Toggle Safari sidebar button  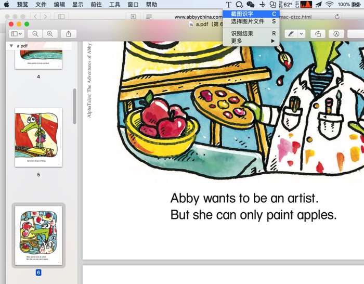(61, 17)
